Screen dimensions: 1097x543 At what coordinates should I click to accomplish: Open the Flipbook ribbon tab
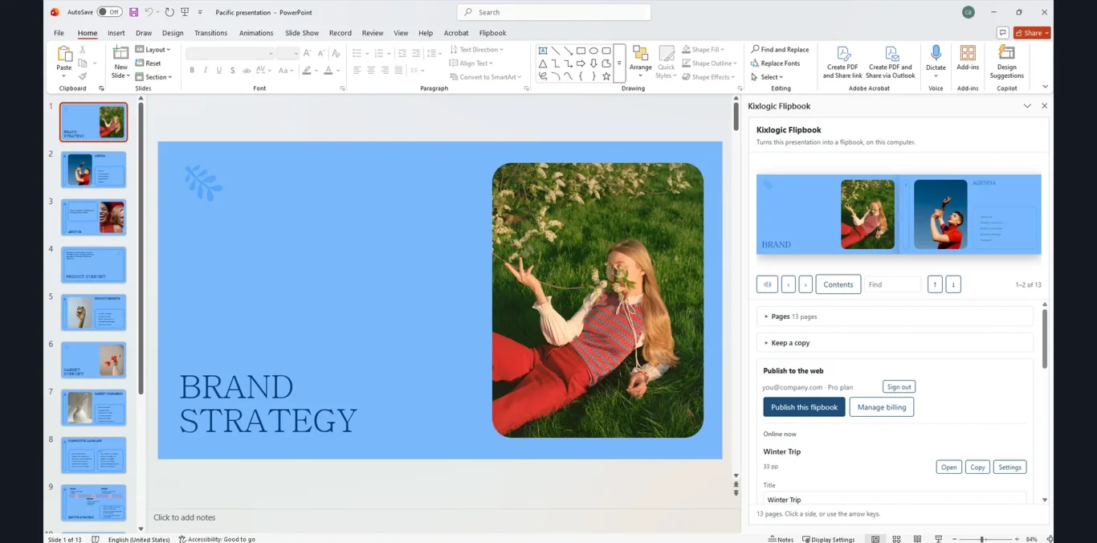492,33
